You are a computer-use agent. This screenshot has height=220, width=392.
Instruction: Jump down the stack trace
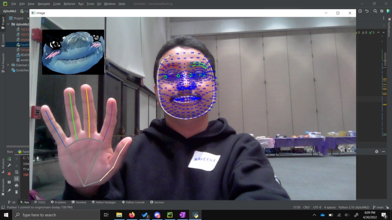click(17, 165)
